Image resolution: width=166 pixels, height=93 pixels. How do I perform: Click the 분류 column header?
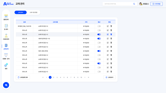click(25, 22)
